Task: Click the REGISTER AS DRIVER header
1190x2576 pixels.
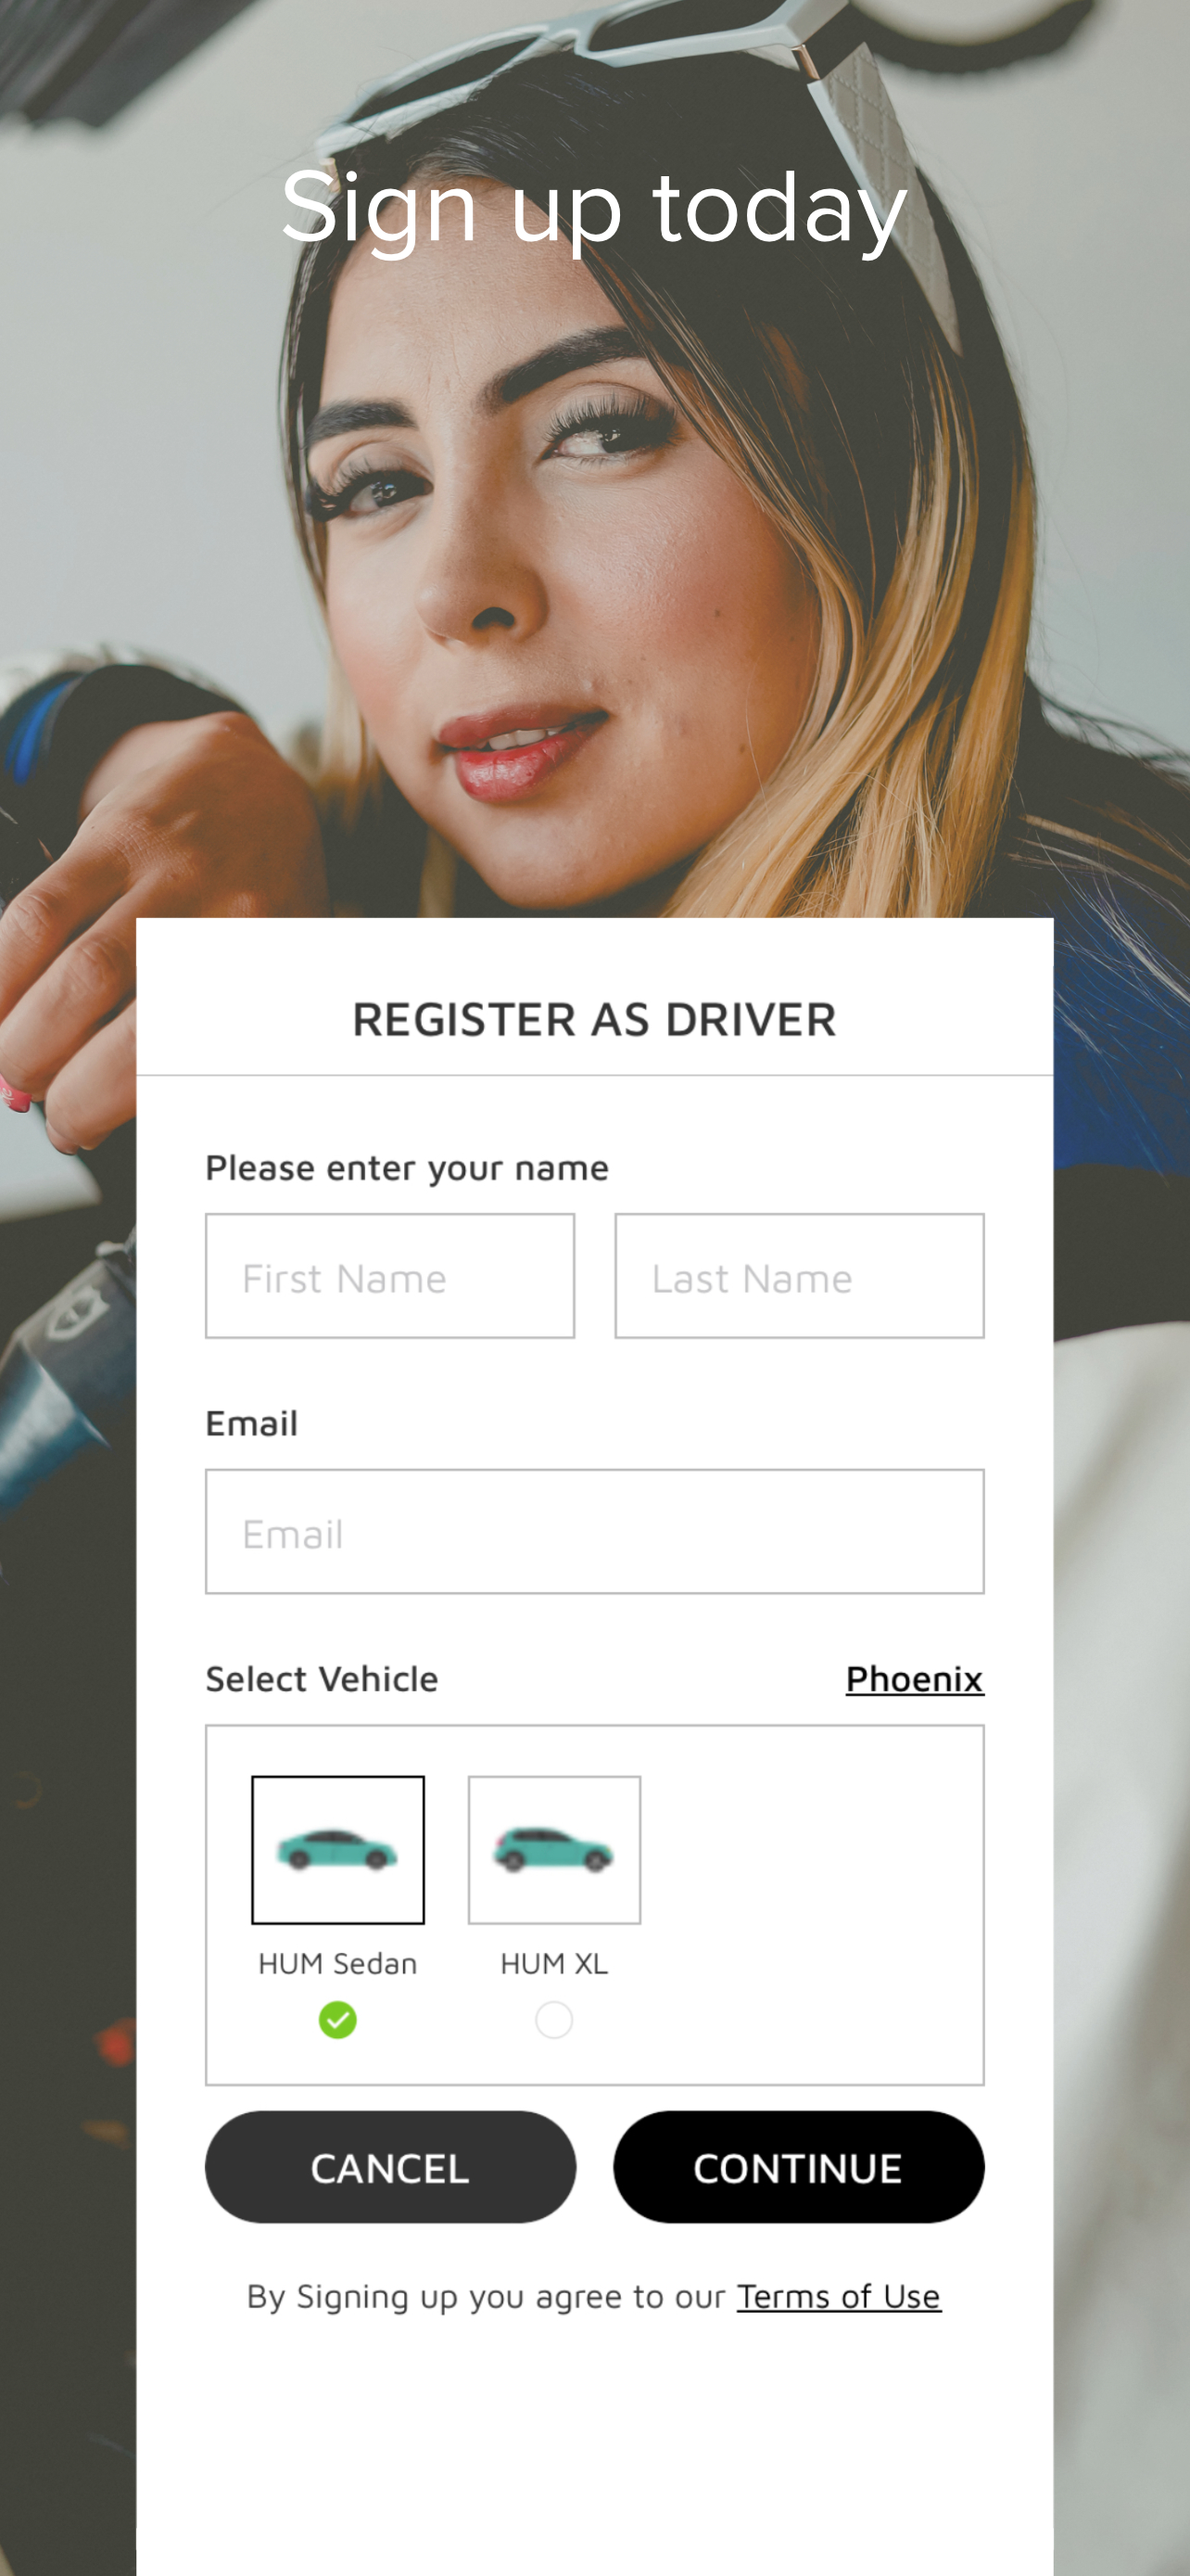Action: [x=594, y=1020]
